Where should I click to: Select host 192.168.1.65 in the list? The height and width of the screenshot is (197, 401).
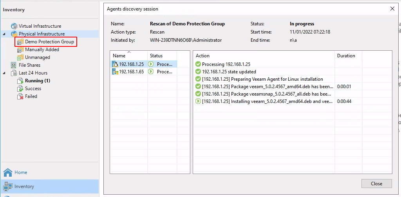(143, 72)
